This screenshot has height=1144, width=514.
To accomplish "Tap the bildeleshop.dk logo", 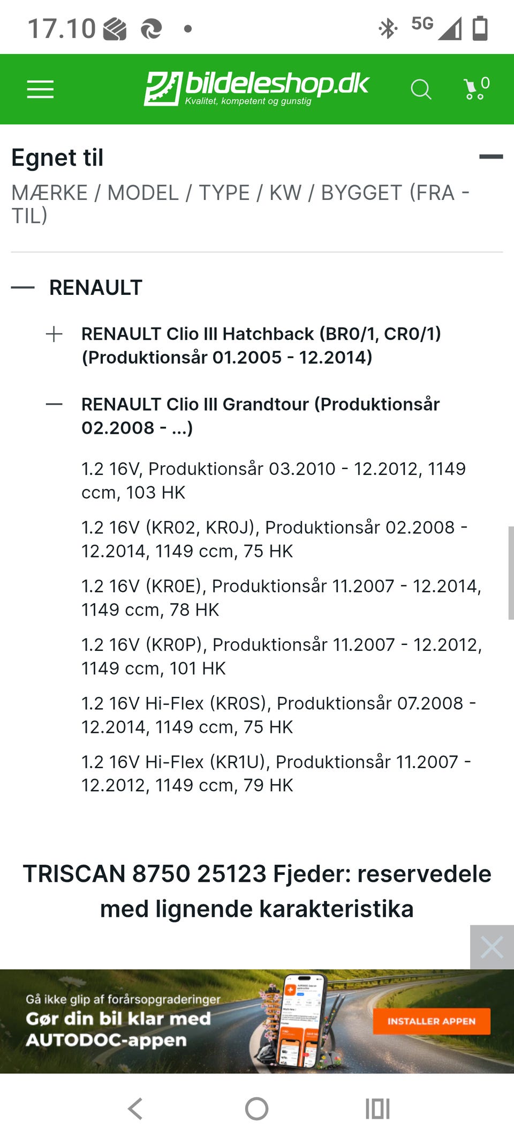I will click(256, 88).
